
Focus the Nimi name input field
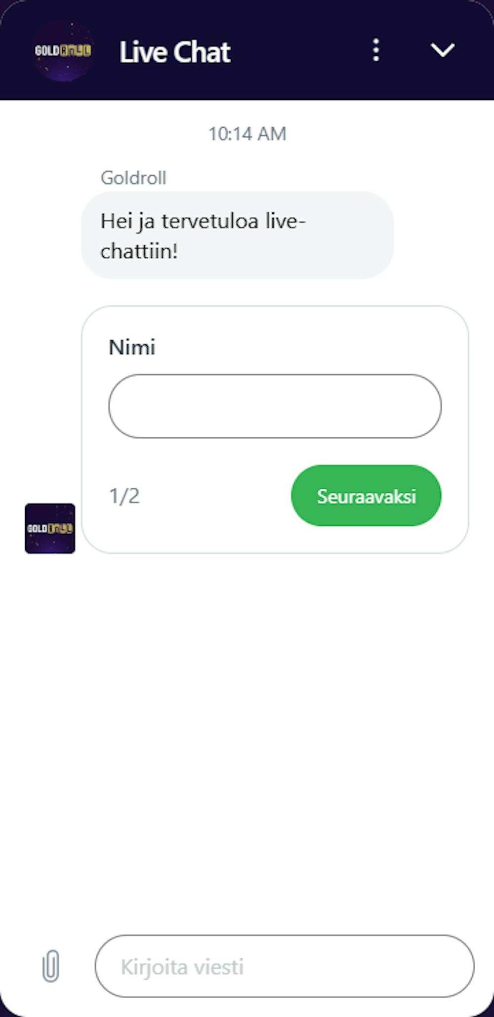275,406
